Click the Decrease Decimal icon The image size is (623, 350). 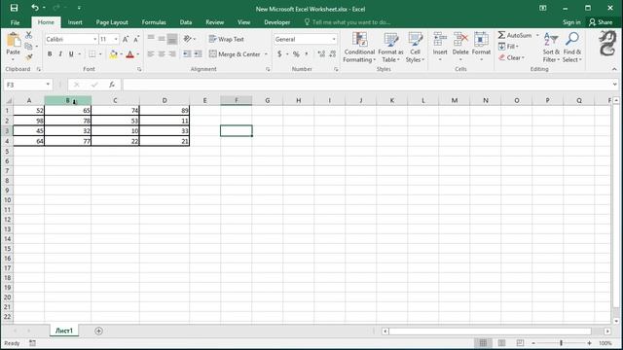pyautogui.click(x=333, y=54)
